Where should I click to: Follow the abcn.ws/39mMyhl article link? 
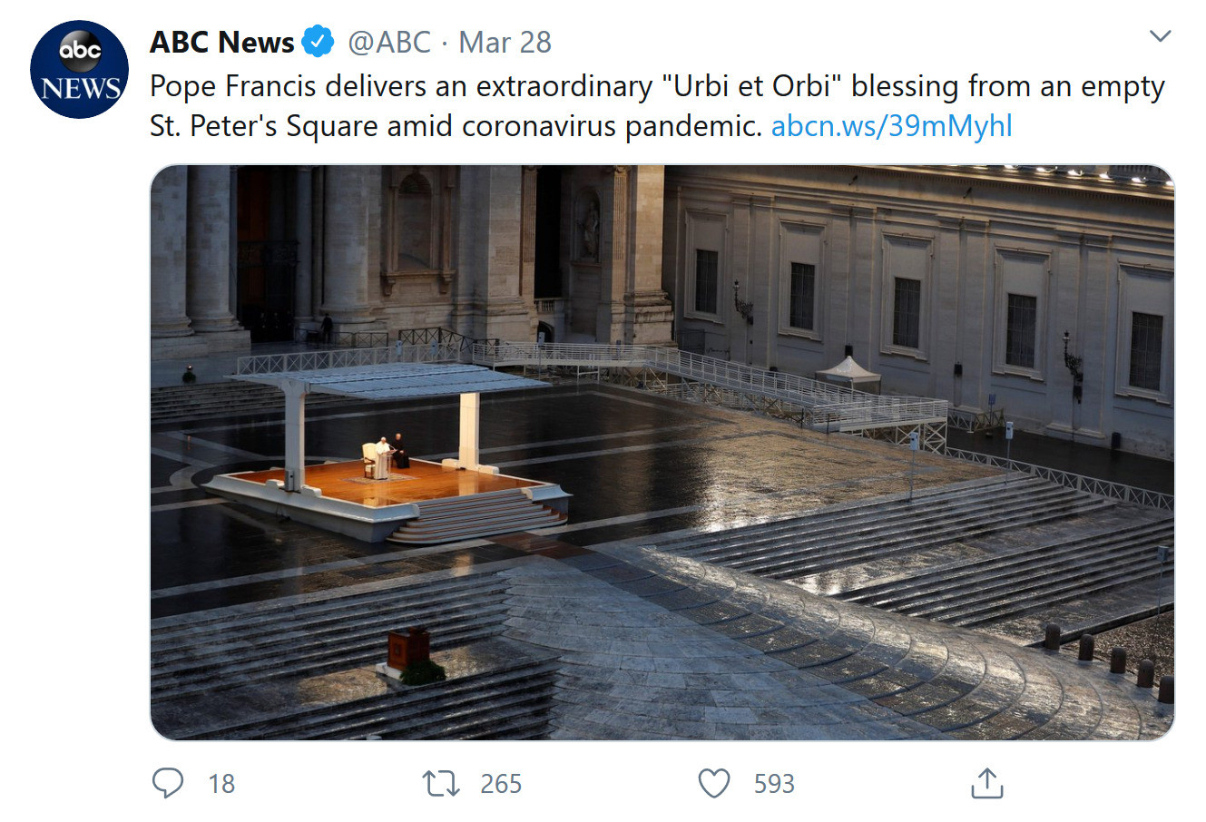891,125
